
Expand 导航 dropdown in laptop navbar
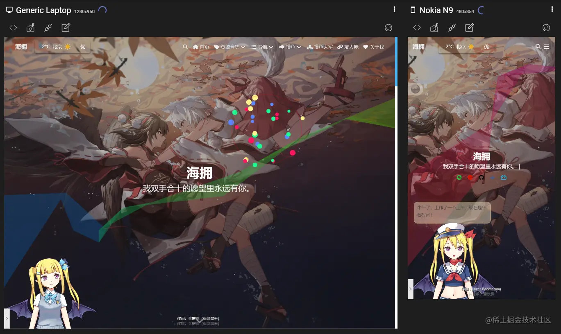point(262,47)
